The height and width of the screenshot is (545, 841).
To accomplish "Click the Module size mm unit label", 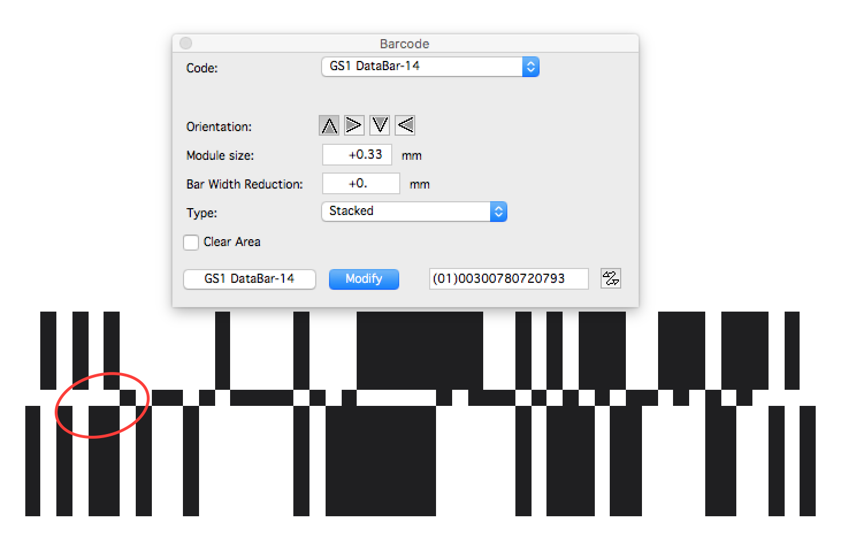I will click(x=412, y=155).
